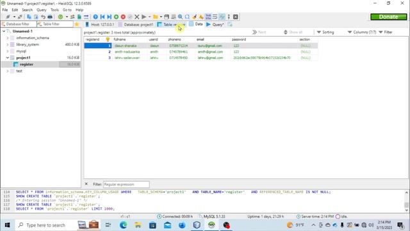Click the green refresh icon
Image resolution: width=410 pixels, height=231 pixels.
click(x=60, y=17)
